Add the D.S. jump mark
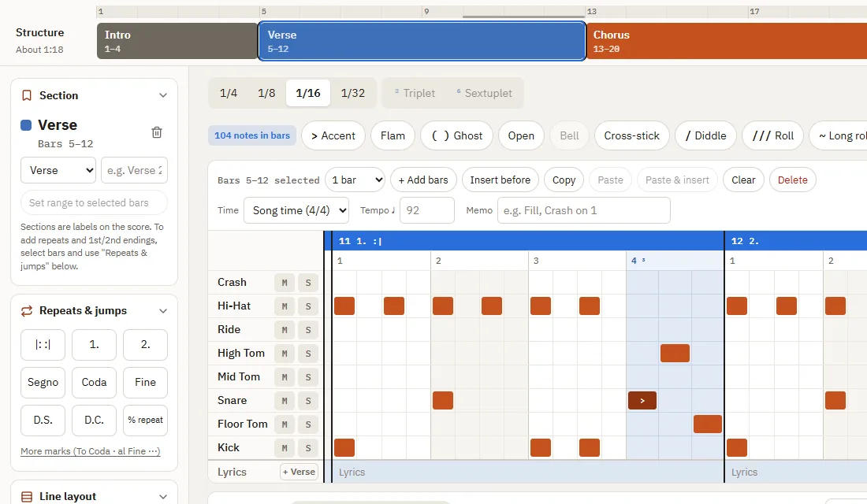The height and width of the screenshot is (504, 867). [x=43, y=420]
